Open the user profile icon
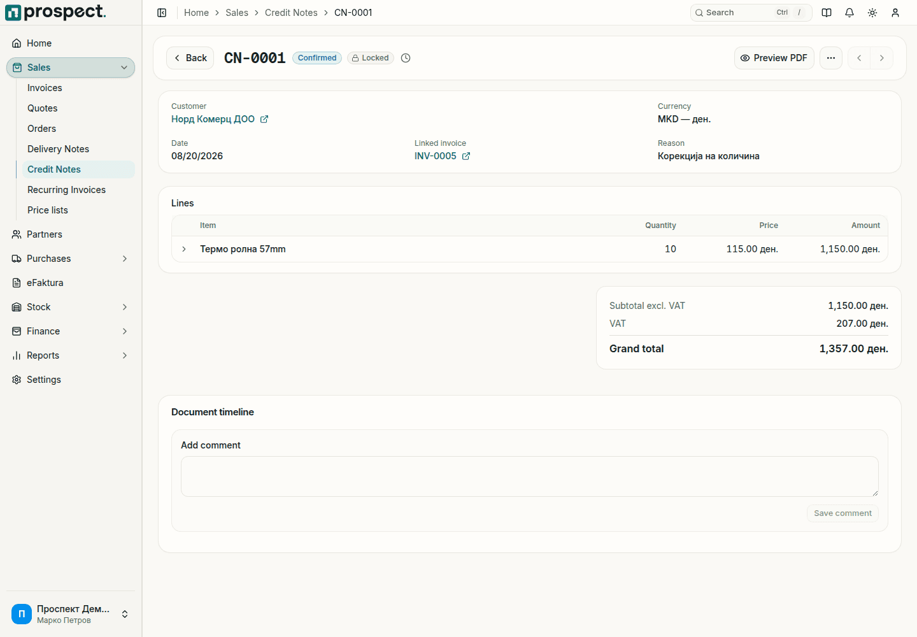This screenshot has height=637, width=917. click(895, 13)
